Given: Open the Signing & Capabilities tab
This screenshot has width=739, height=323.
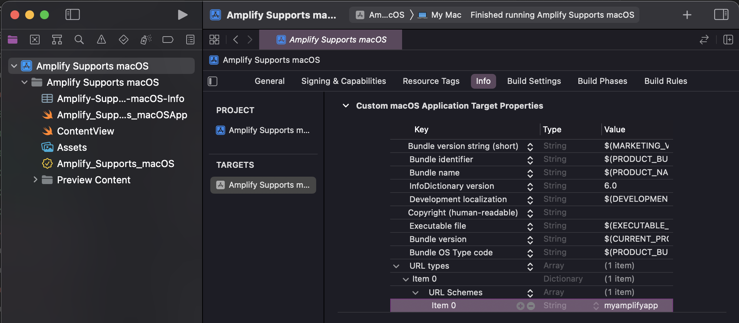Looking at the screenshot, I should click(344, 81).
